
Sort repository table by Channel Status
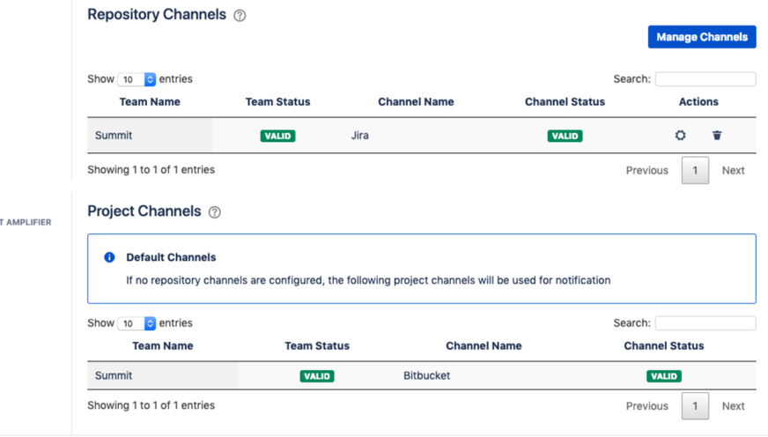[565, 102]
